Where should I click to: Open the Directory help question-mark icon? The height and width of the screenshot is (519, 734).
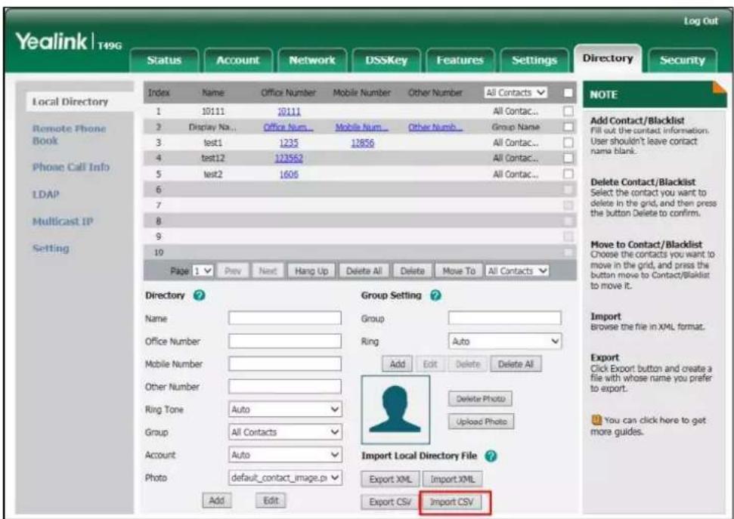coord(199,295)
